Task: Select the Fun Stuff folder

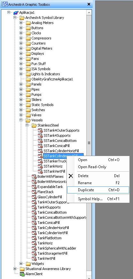Action: coord(39,64)
